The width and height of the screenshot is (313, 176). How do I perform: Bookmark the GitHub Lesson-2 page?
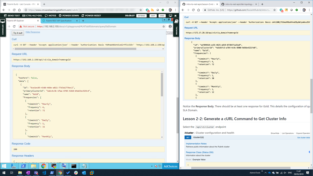point(274,10)
